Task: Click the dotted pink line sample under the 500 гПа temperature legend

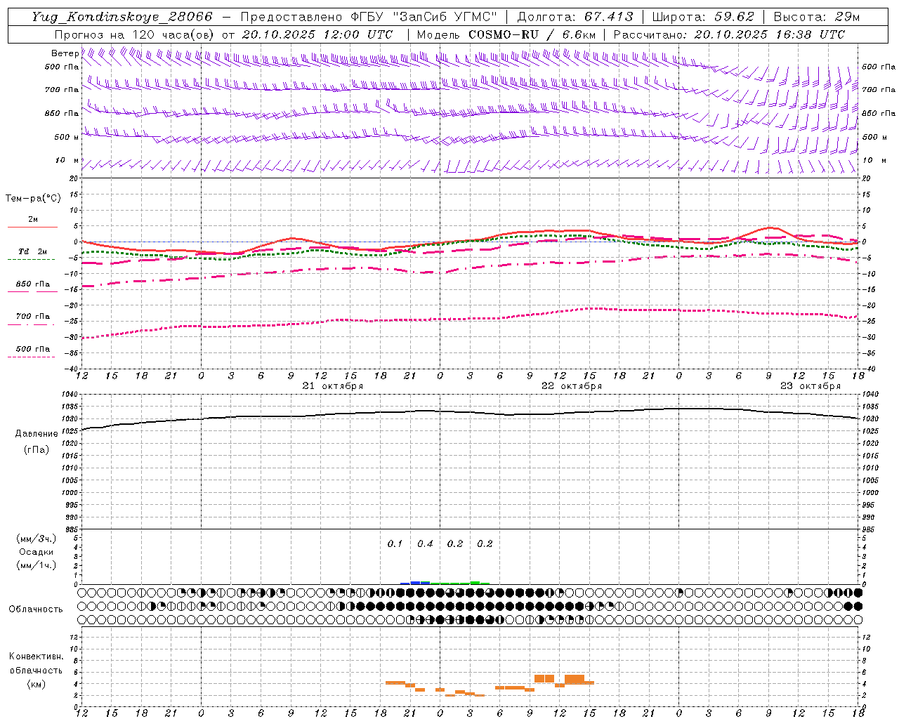Action: [x=32, y=357]
